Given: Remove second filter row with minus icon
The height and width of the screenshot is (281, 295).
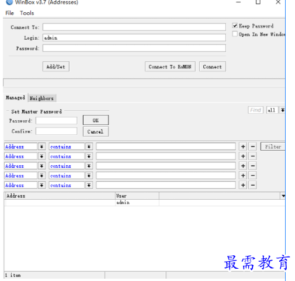Looking at the screenshot, I should [x=253, y=156].
